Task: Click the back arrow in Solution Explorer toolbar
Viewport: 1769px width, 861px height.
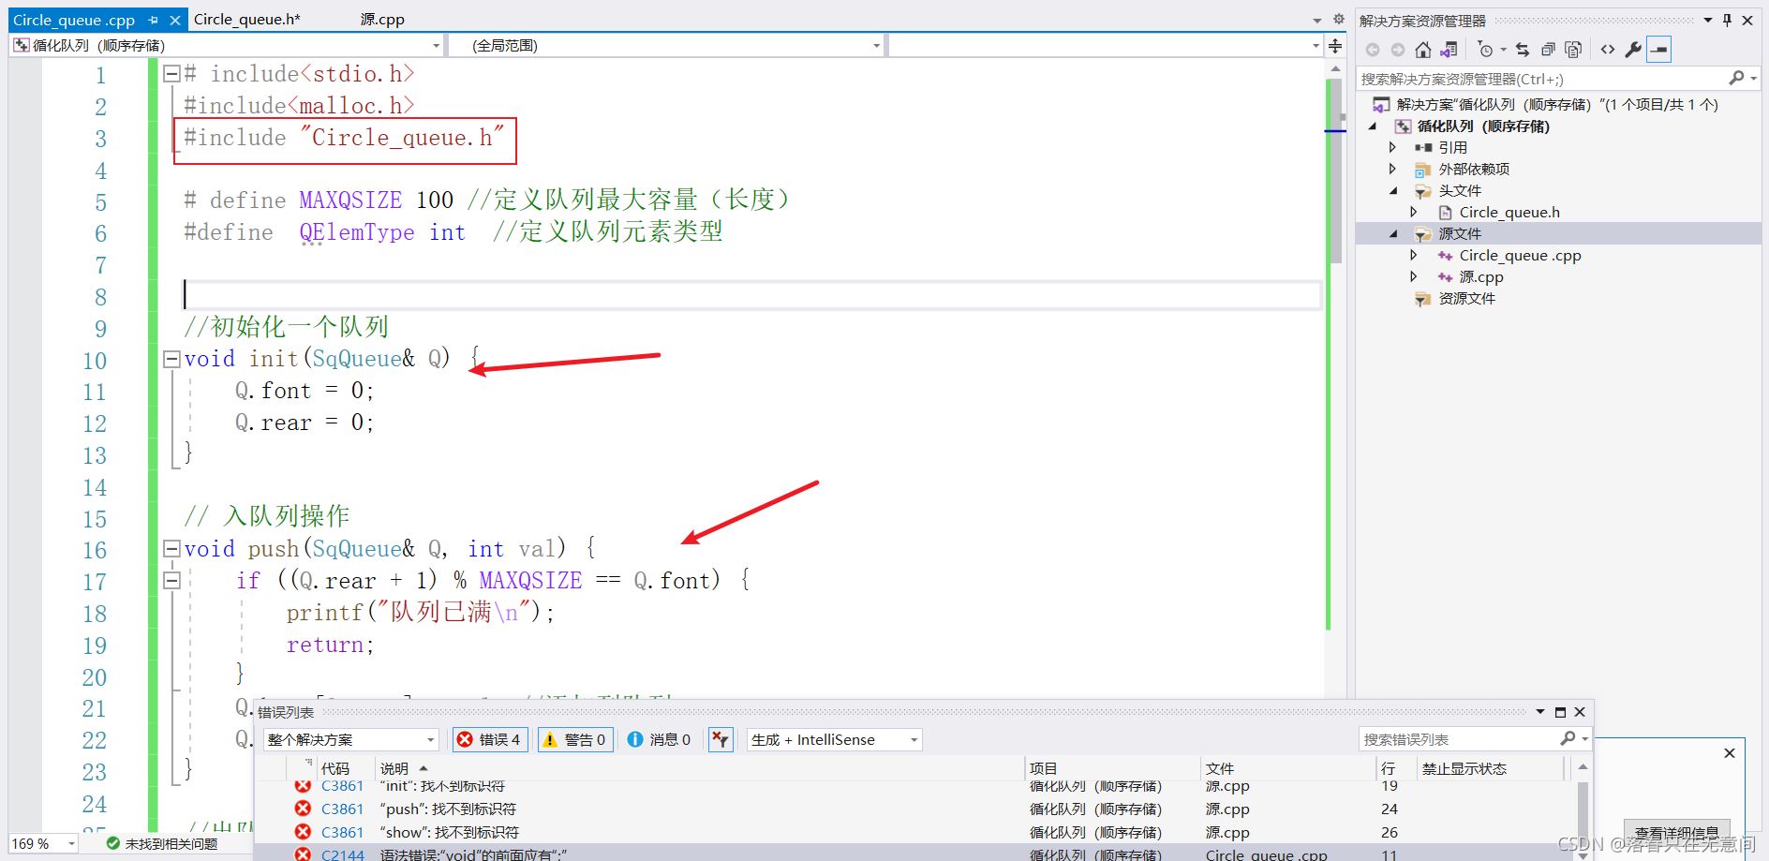Action: [x=1373, y=50]
